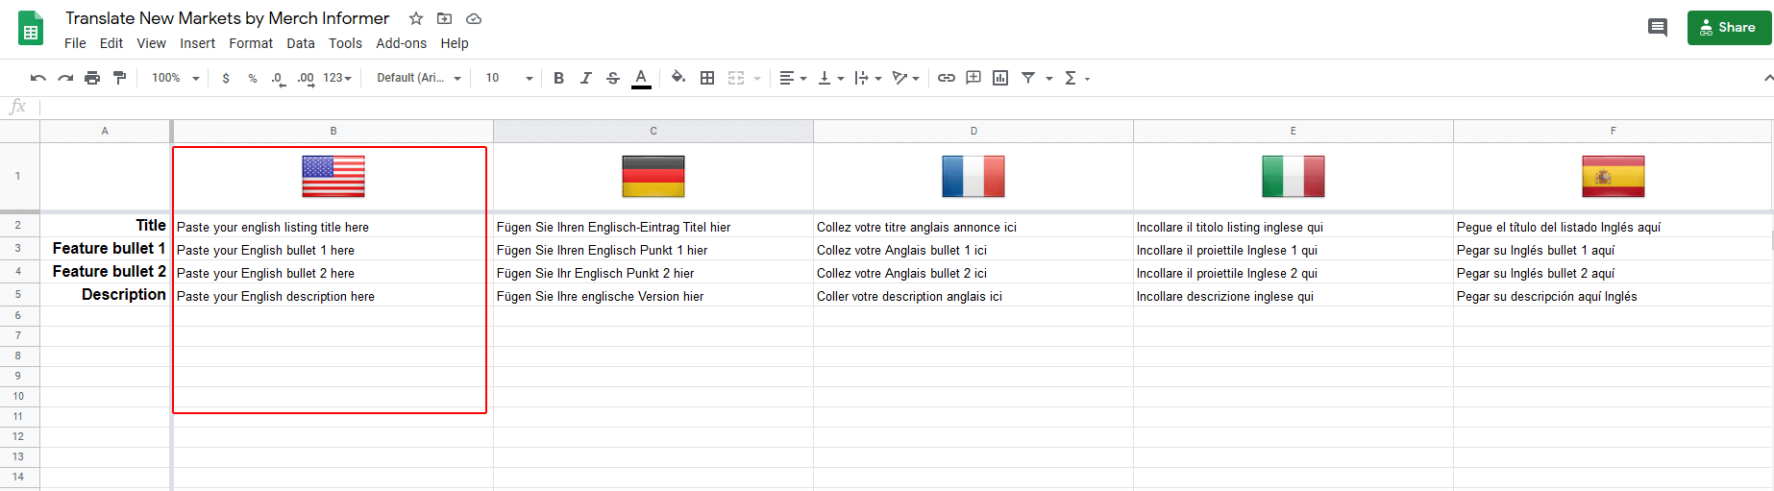
Task: Click the Merge cells icon
Action: (x=736, y=78)
